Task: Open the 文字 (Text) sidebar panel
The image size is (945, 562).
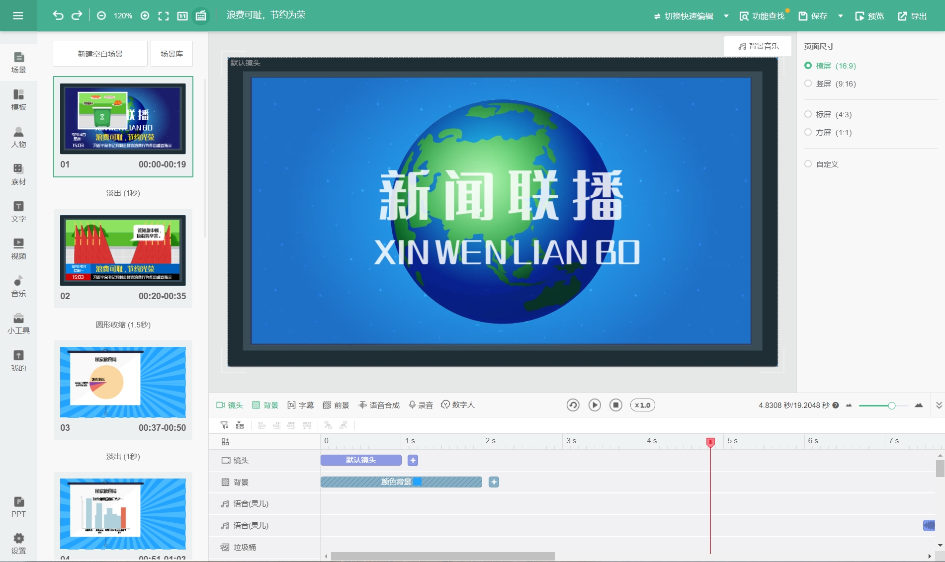Action: (18, 212)
